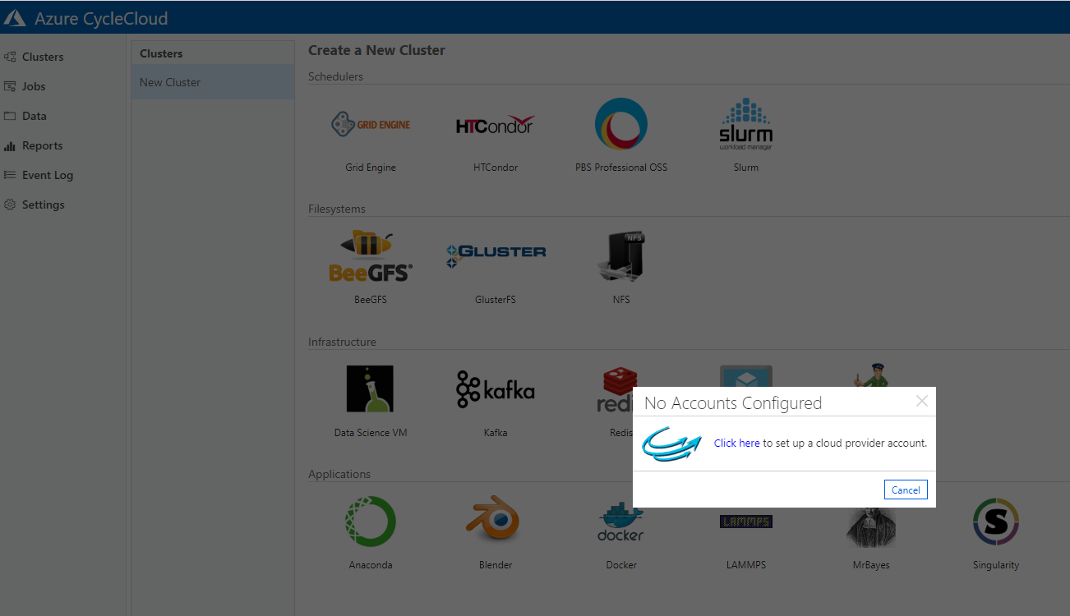The height and width of the screenshot is (616, 1070).
Task: Click the Data sidebar icon
Action: (10, 116)
